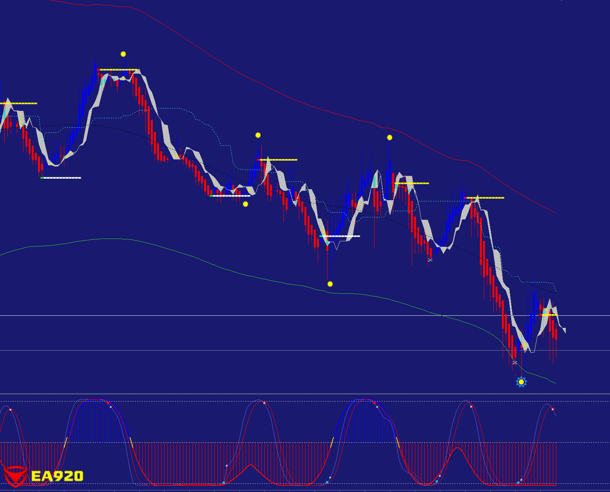Select the yellow dashed line at the chart's left edge
Screen dimensions: 610x492
[19, 103]
